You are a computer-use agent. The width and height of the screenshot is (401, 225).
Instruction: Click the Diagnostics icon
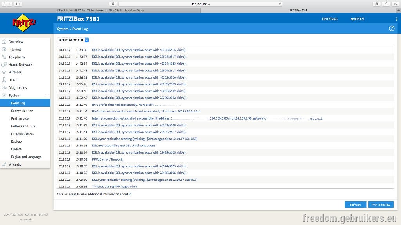4,87
